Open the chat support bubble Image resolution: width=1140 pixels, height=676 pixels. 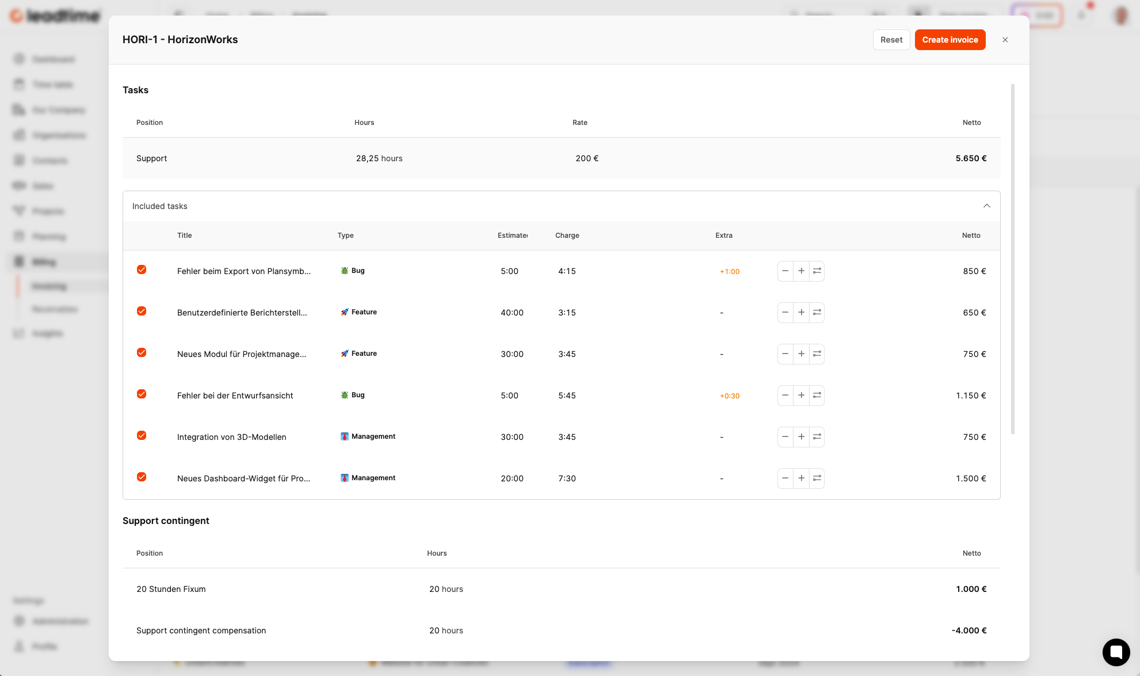point(1116,652)
